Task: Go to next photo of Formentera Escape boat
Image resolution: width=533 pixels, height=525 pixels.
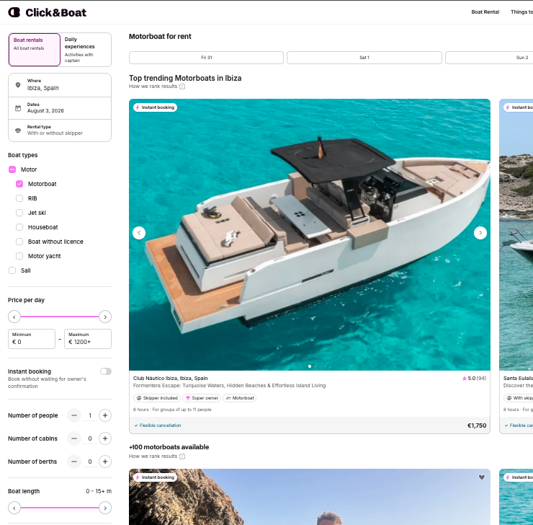Action: (480, 233)
